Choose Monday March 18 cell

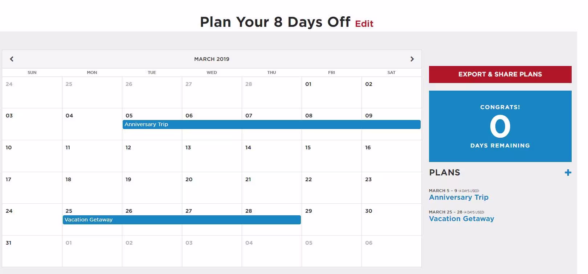click(x=92, y=188)
